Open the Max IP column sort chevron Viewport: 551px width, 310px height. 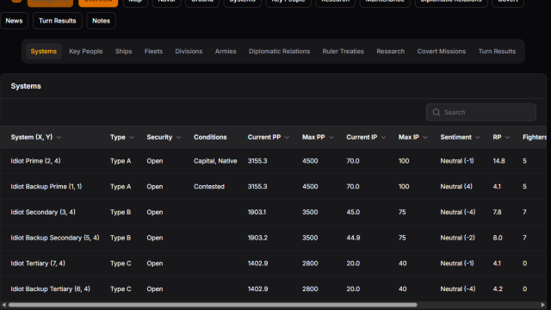(x=425, y=138)
